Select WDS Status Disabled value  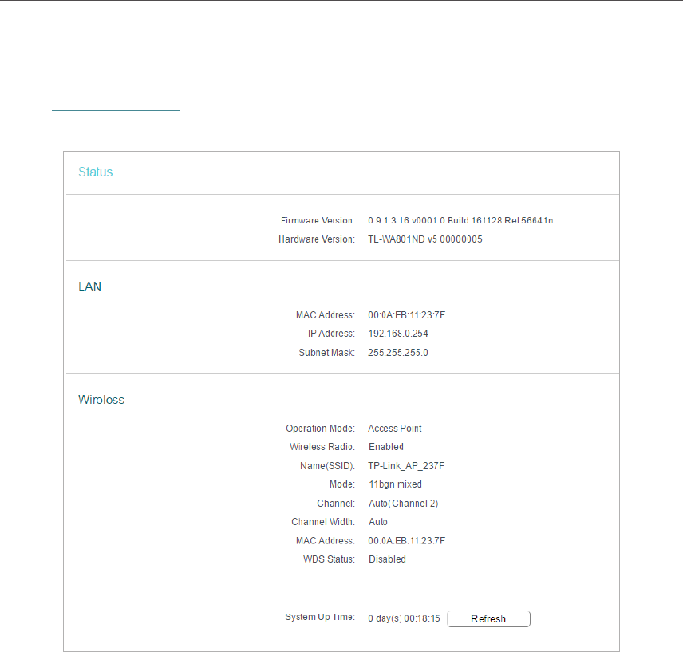tap(387, 559)
